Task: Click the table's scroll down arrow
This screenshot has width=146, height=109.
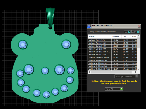Action: coord(139,69)
